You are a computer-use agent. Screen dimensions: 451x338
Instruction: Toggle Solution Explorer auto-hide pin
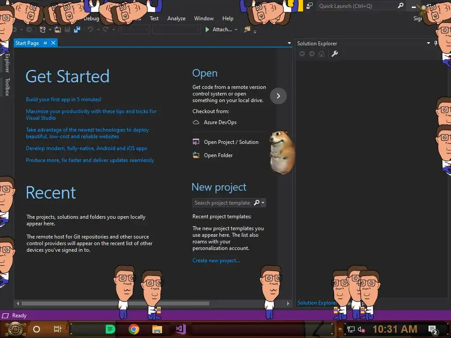436,43
